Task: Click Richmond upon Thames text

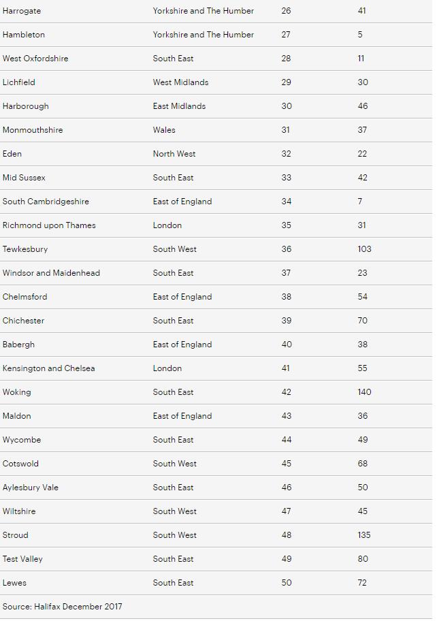Action: click(x=49, y=225)
